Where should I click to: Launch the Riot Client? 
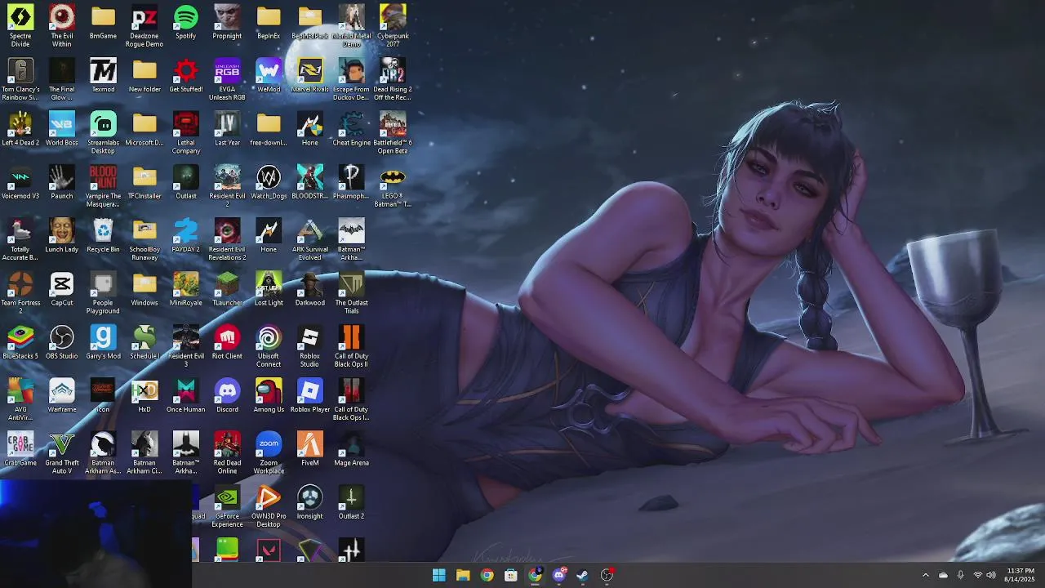tap(227, 342)
